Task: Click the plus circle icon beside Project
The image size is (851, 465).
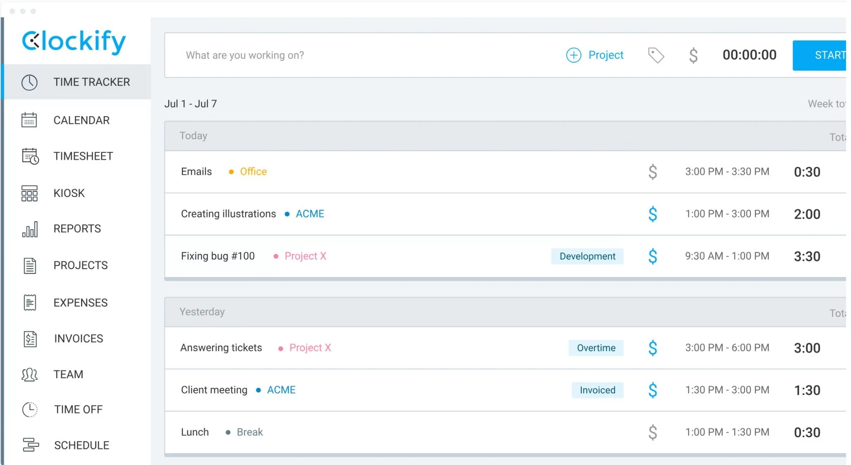Action: [574, 55]
